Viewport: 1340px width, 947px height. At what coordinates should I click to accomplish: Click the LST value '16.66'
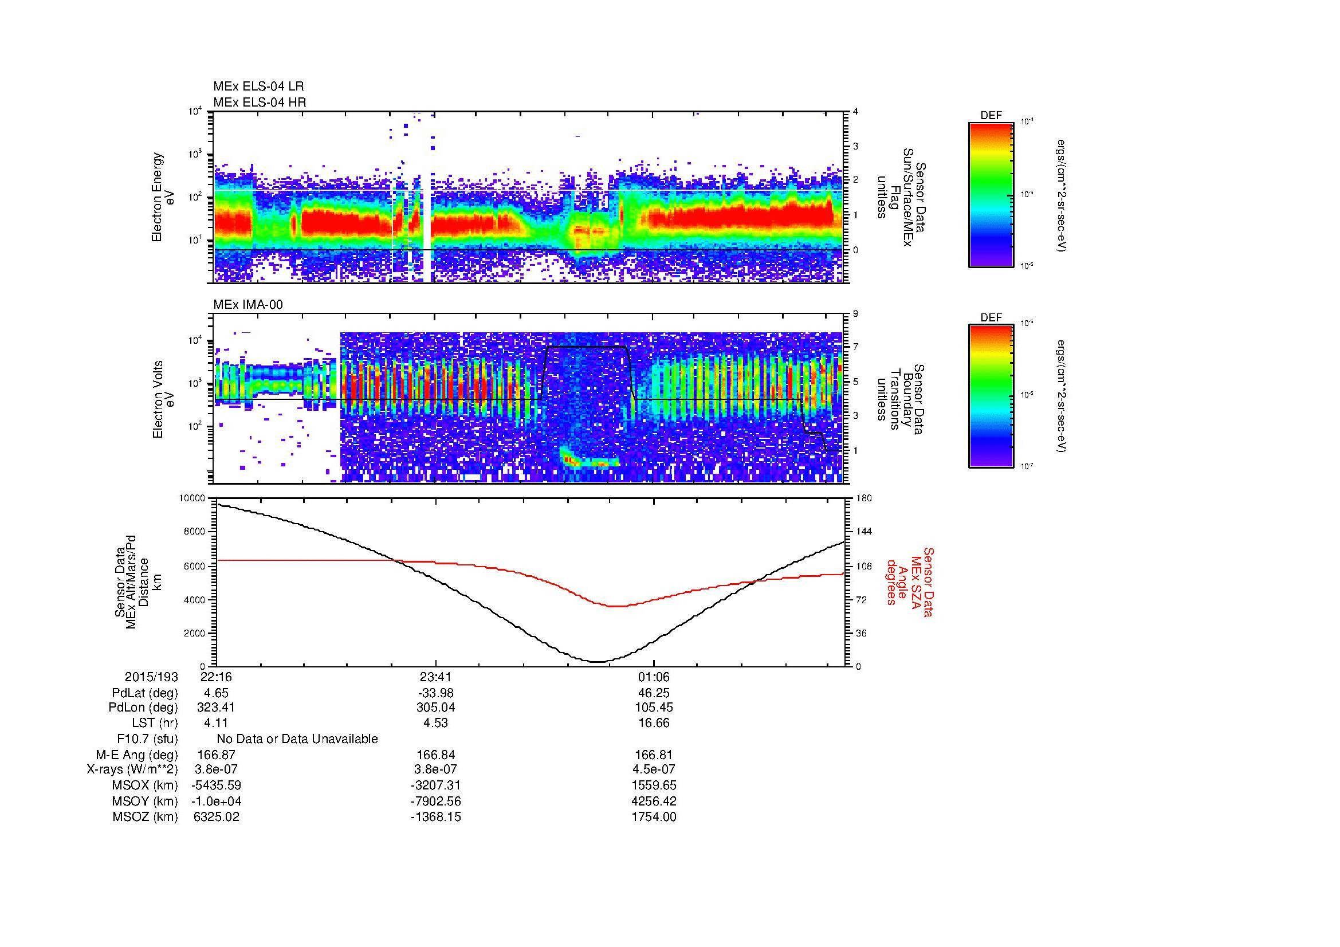tap(654, 723)
